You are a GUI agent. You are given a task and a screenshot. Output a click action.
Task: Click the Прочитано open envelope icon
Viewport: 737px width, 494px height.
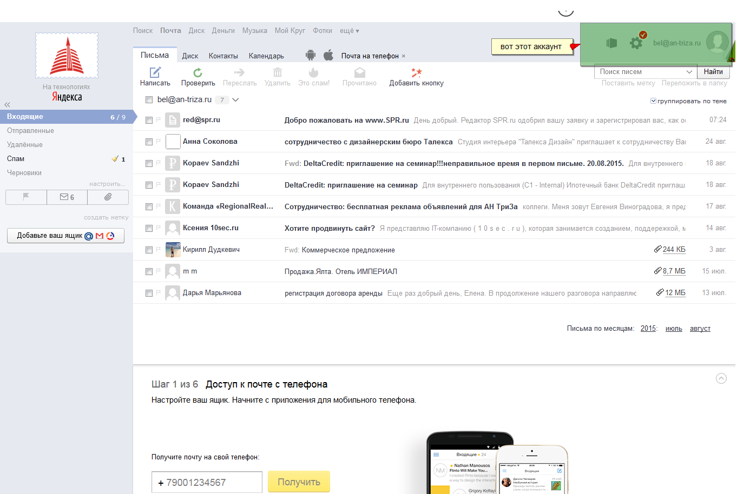click(x=360, y=72)
